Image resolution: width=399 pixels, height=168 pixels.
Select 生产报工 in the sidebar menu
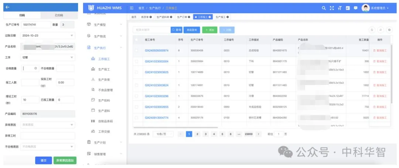click(x=104, y=69)
